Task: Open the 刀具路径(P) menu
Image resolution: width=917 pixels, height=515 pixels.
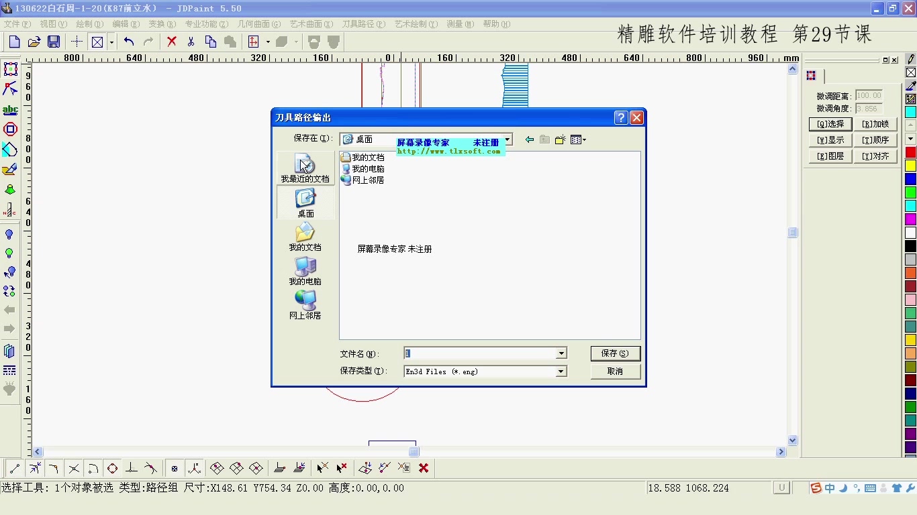Action: coord(363,24)
